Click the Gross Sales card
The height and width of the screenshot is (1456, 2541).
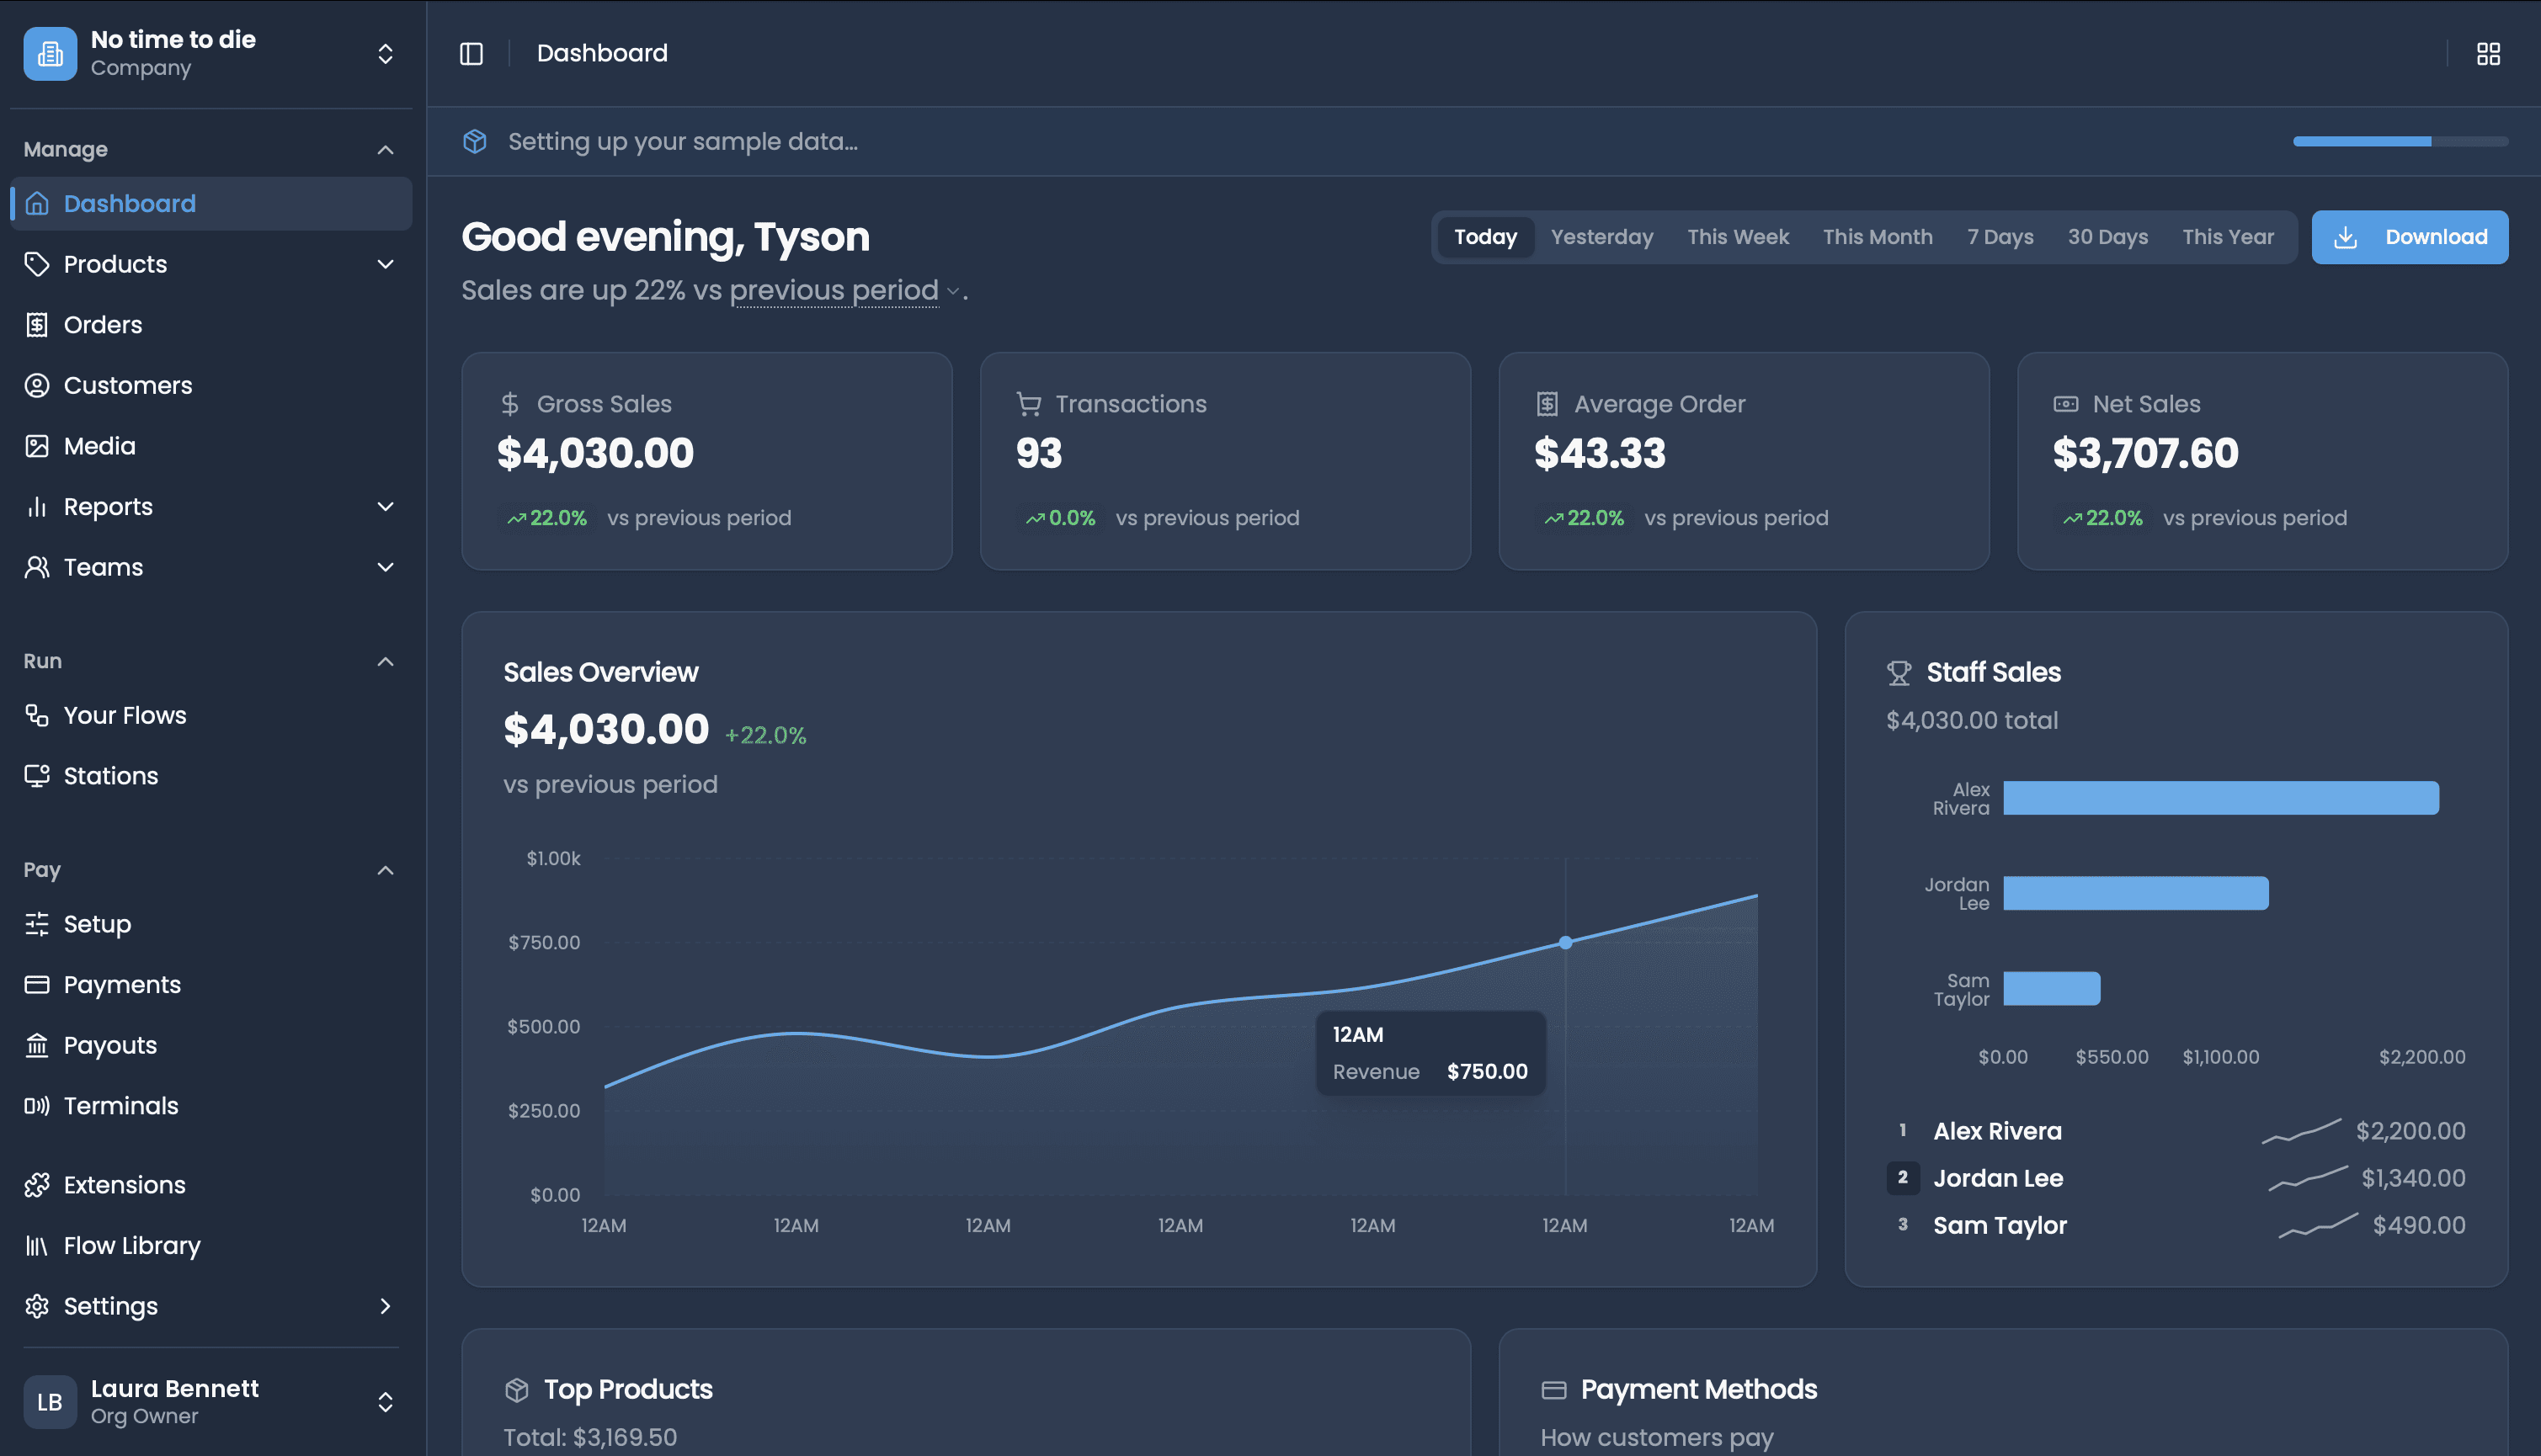click(x=706, y=461)
